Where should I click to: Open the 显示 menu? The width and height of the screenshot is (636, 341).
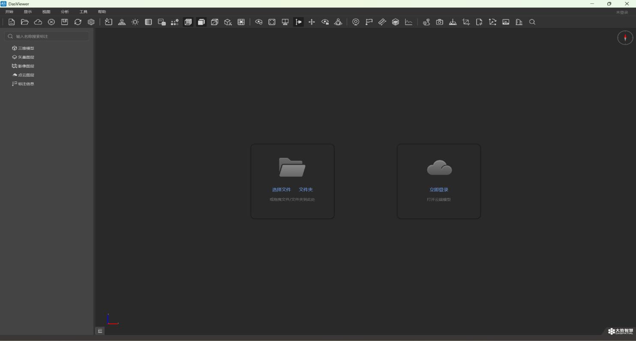28,12
